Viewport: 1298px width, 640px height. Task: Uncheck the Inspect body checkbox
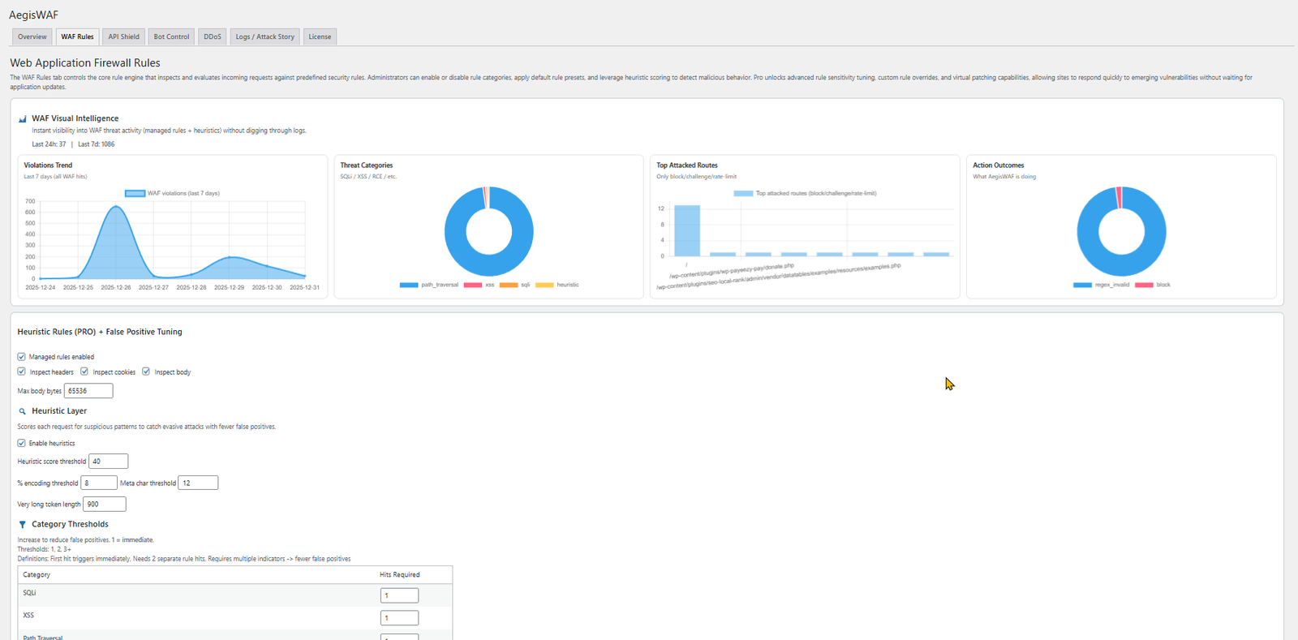click(146, 372)
